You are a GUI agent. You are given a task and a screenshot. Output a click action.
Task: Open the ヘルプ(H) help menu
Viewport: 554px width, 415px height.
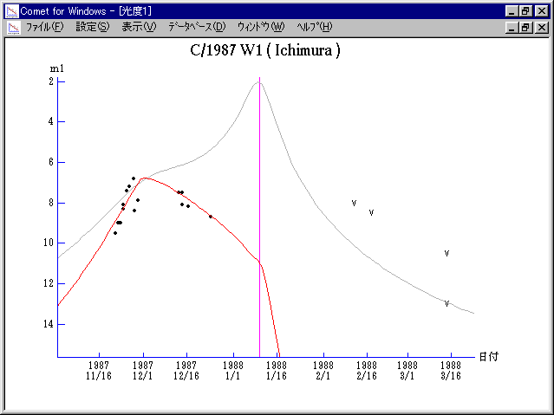point(314,27)
